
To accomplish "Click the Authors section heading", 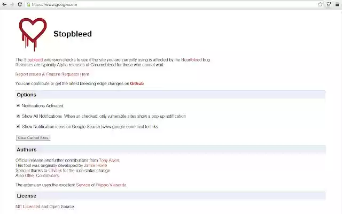I will (27, 150).
